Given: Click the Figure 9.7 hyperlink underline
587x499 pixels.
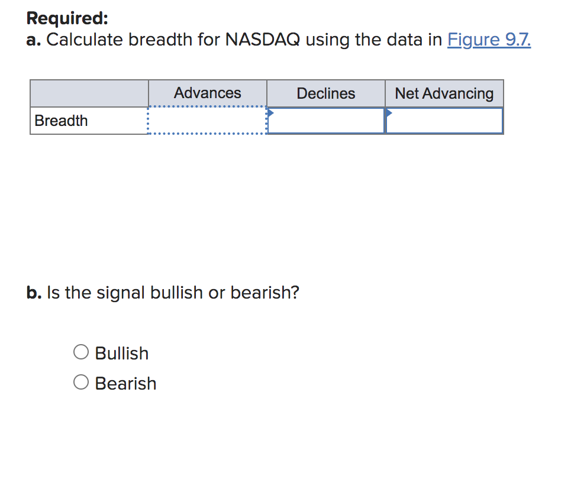Looking at the screenshot, I should [489, 47].
